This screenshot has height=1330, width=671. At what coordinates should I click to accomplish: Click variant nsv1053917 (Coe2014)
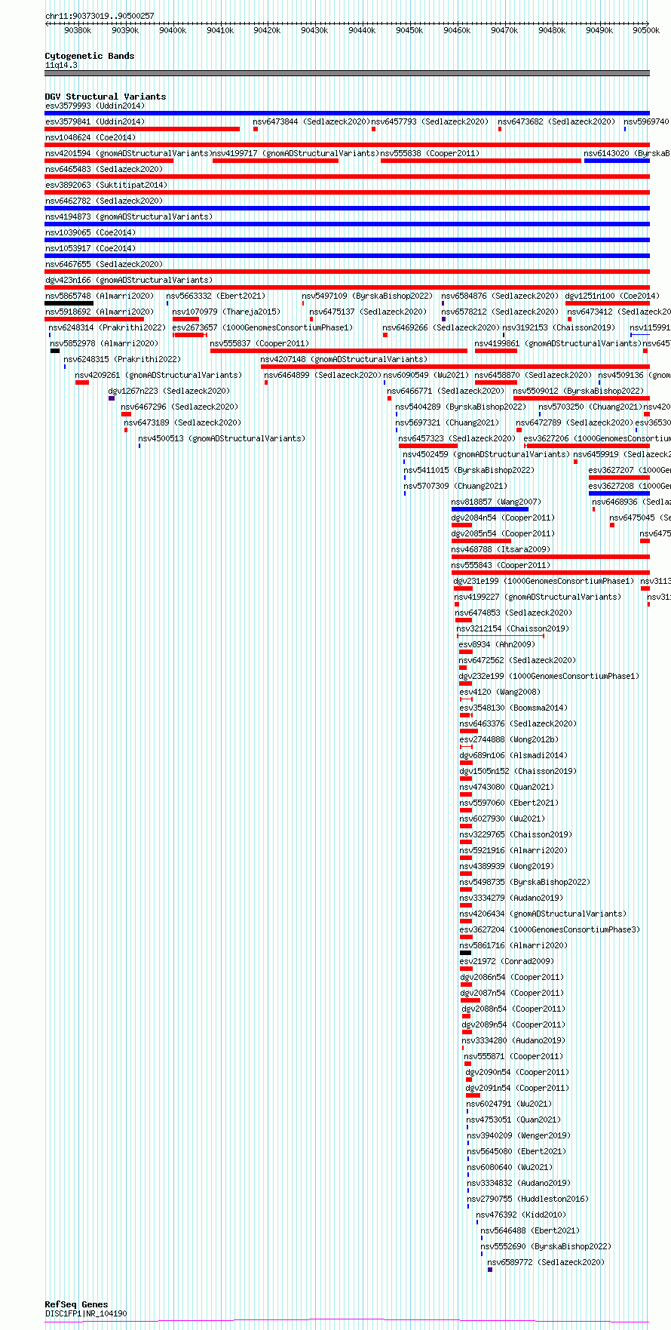click(90, 248)
